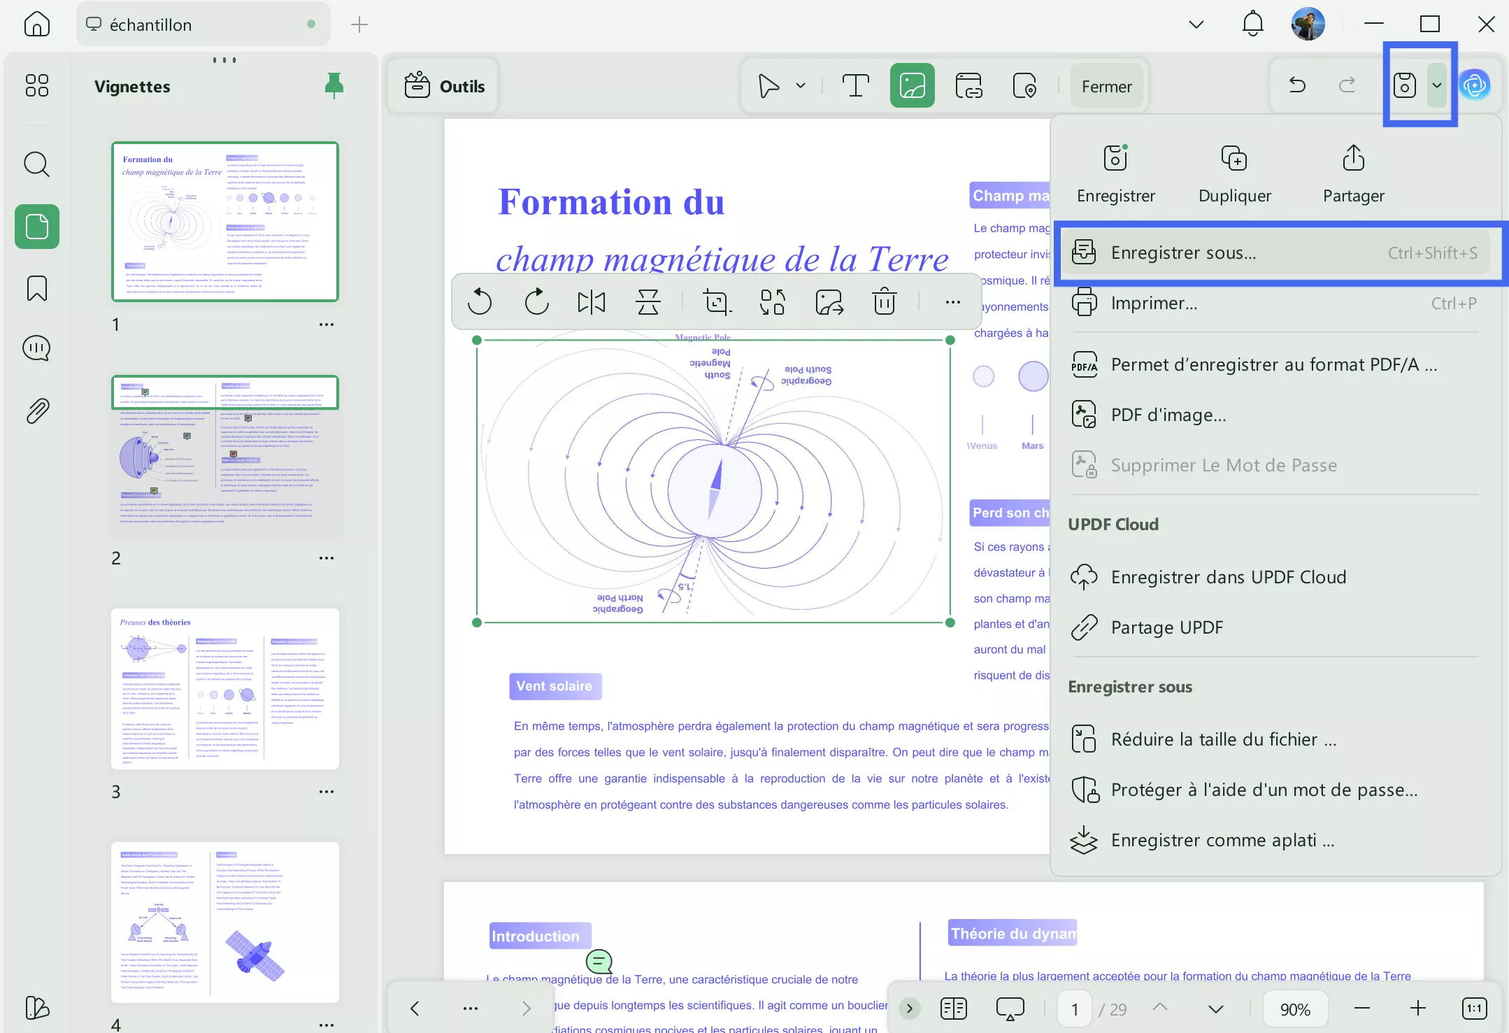
Task: Select the crop image tool
Action: click(x=716, y=302)
